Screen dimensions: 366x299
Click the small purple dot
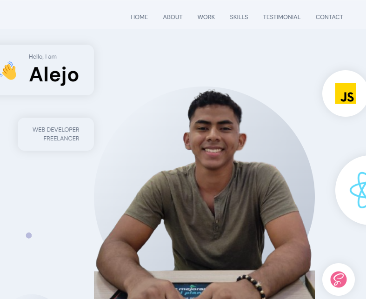click(29, 235)
